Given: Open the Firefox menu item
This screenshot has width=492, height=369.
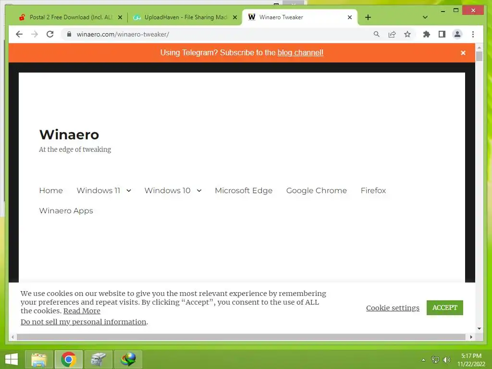Looking at the screenshot, I should point(373,190).
